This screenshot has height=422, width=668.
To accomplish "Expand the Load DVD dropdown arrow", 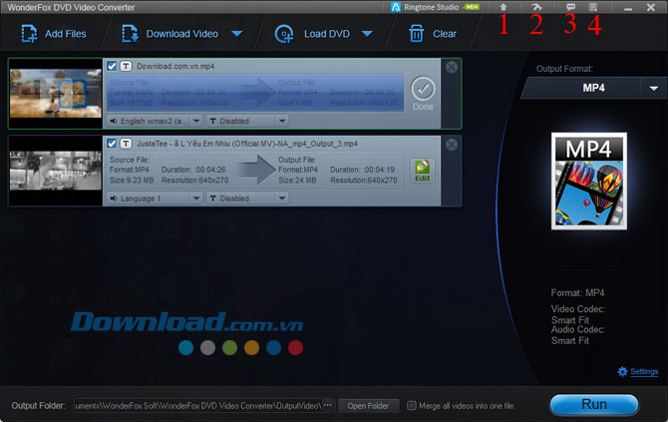I will [x=367, y=34].
